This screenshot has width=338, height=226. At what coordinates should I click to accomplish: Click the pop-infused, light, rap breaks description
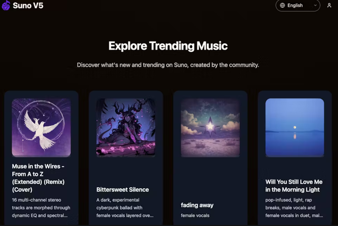pos(294,207)
